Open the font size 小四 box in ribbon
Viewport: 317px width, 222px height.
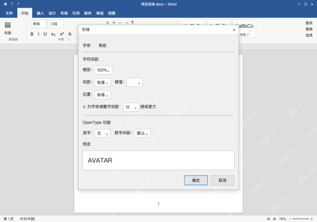[x=56, y=24]
